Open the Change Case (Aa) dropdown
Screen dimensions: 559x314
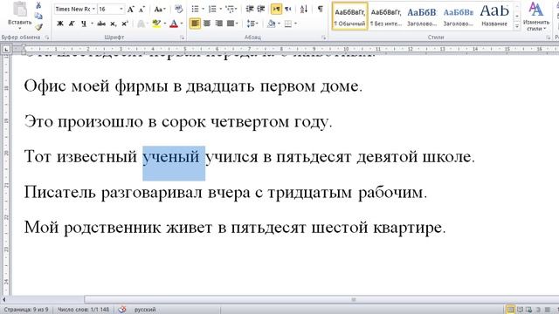coord(160,10)
